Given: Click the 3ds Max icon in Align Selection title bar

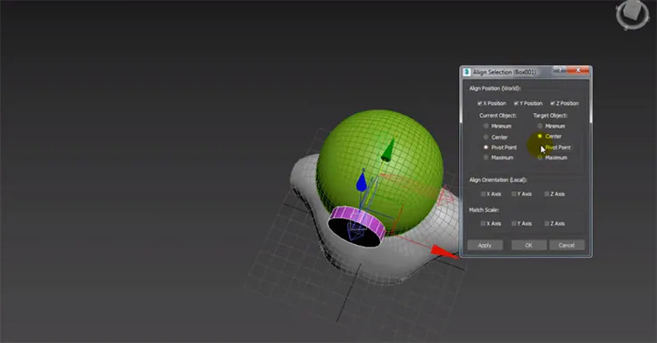Looking at the screenshot, I should pyautogui.click(x=466, y=72).
